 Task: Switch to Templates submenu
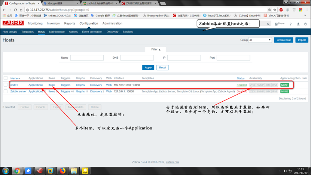[x=27, y=32]
